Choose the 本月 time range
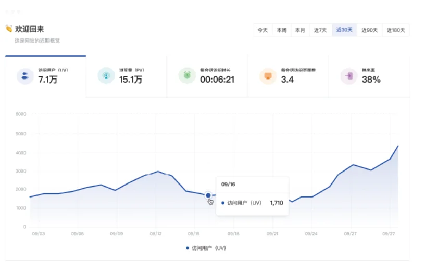This screenshot has width=425, height=276. coord(300,30)
